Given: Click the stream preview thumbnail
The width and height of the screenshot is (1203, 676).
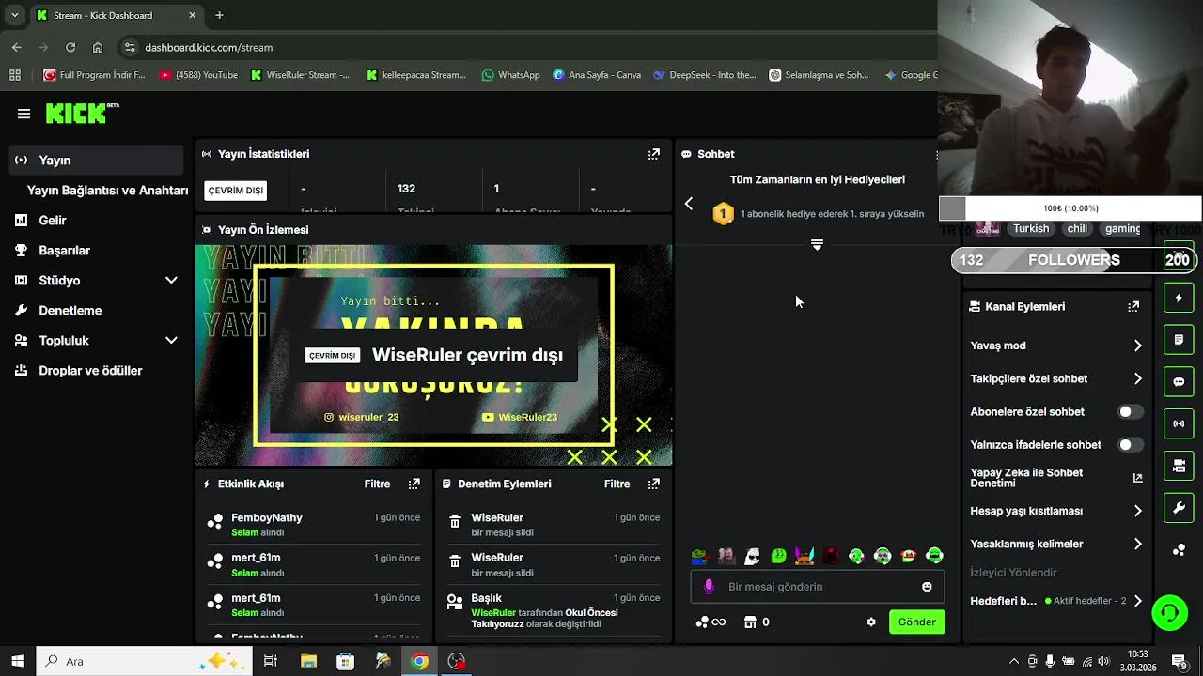Looking at the screenshot, I should (433, 355).
